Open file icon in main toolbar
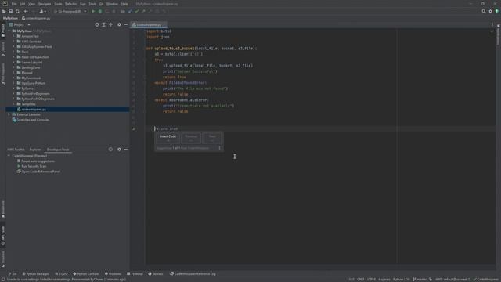The image size is (501, 282). (4, 11)
